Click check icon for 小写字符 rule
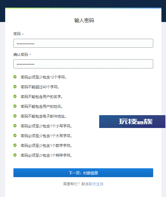Viewport: 166px width, 197px height. click(x=15, y=126)
